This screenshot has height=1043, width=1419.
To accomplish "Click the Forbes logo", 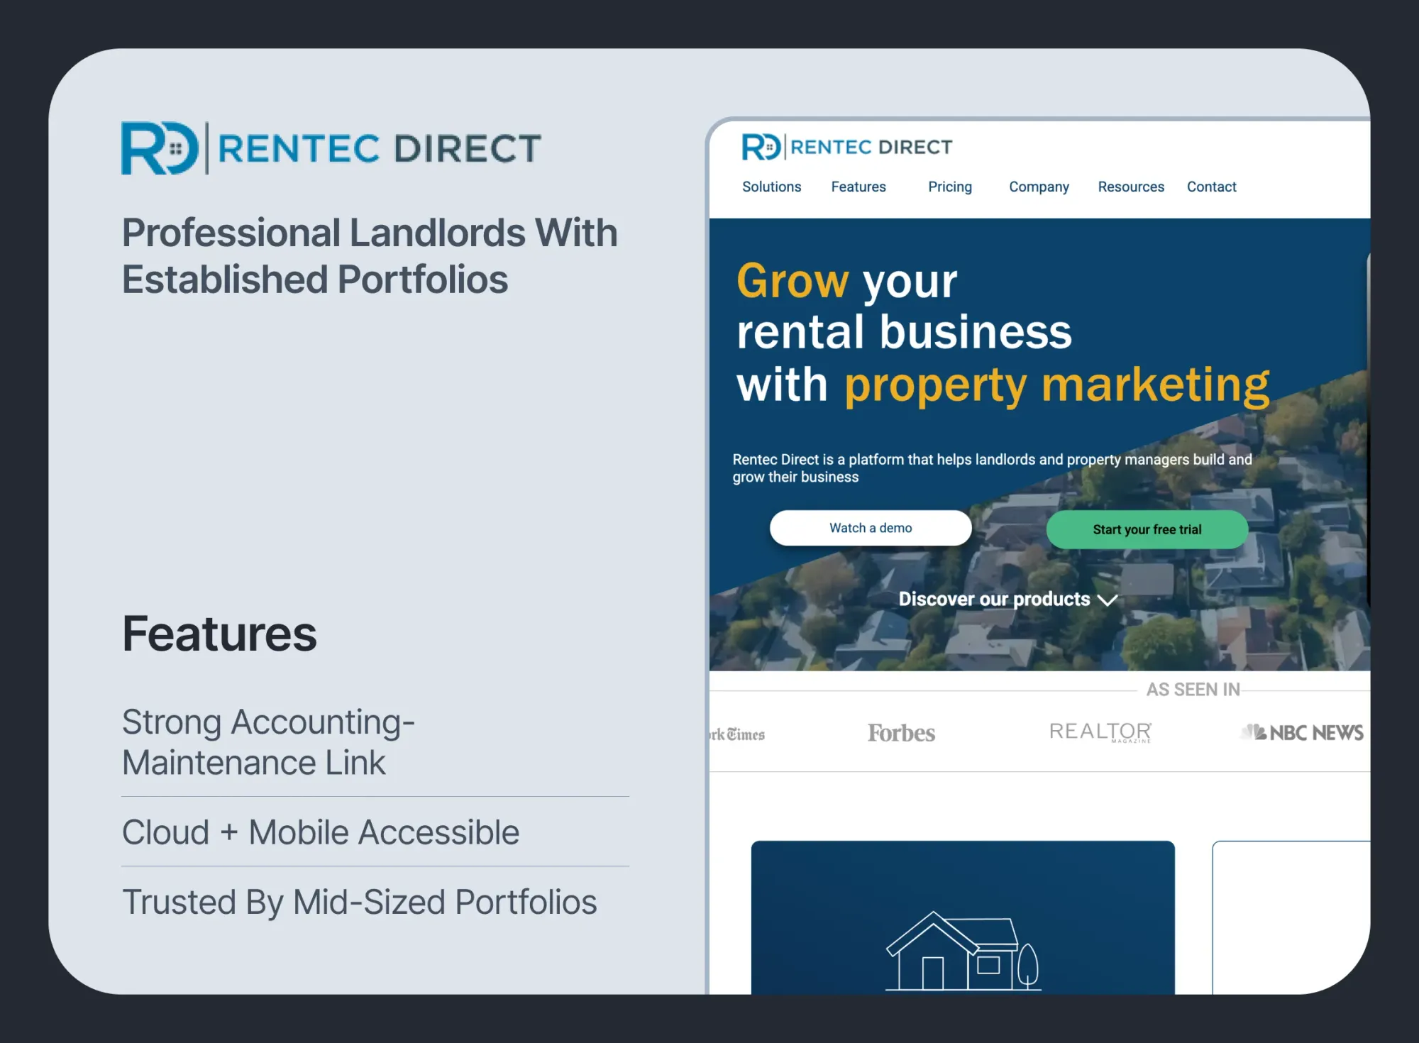I will point(901,733).
